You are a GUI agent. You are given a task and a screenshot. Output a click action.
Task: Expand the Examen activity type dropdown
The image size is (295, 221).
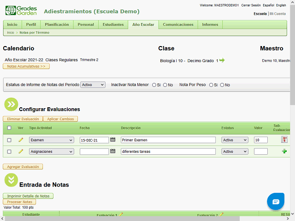51,140
